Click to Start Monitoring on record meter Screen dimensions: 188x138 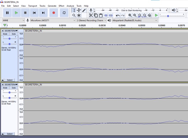[x=131, y=10]
